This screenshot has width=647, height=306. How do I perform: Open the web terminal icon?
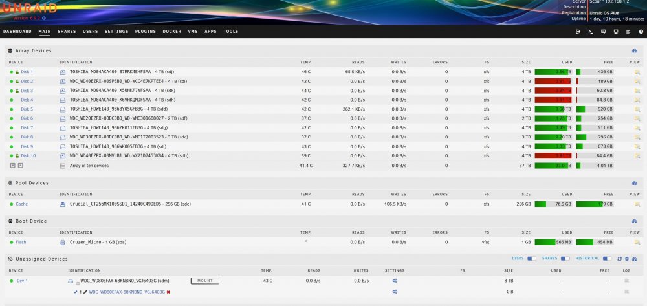(591, 31)
